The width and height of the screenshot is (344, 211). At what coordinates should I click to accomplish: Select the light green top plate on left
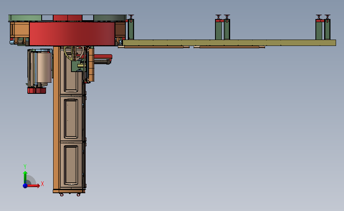click(25, 18)
